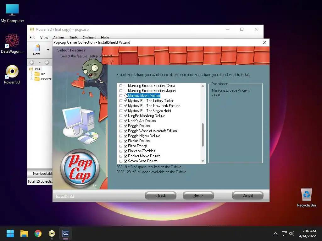Expand Mahjong Escape Ancient China node
The height and width of the screenshot is (241, 322).
coord(121,86)
